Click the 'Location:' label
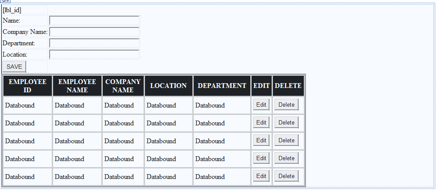The width and height of the screenshot is (437, 192). pyautogui.click(x=15, y=54)
